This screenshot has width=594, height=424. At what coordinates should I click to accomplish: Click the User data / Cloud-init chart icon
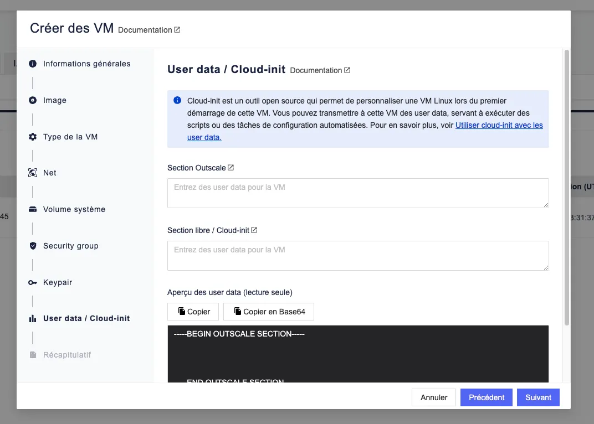33,318
